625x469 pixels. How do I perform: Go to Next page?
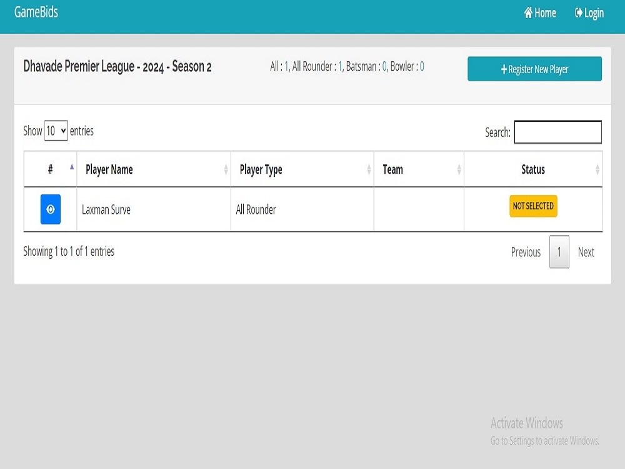click(x=586, y=252)
